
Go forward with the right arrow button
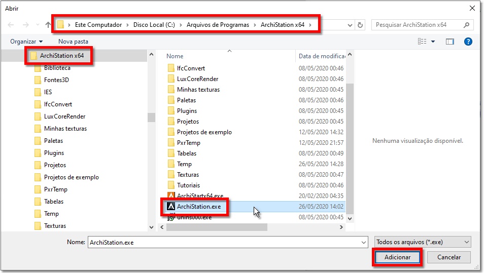[25, 25]
